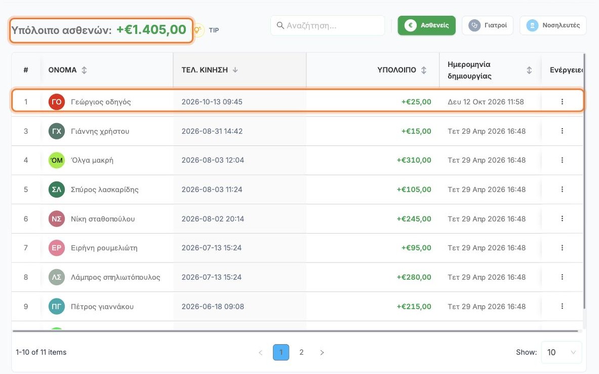Open actions menu for Λάμπρος σπηλιωτόπουλος
Image resolution: width=599 pixels, height=374 pixels.
coord(562,277)
